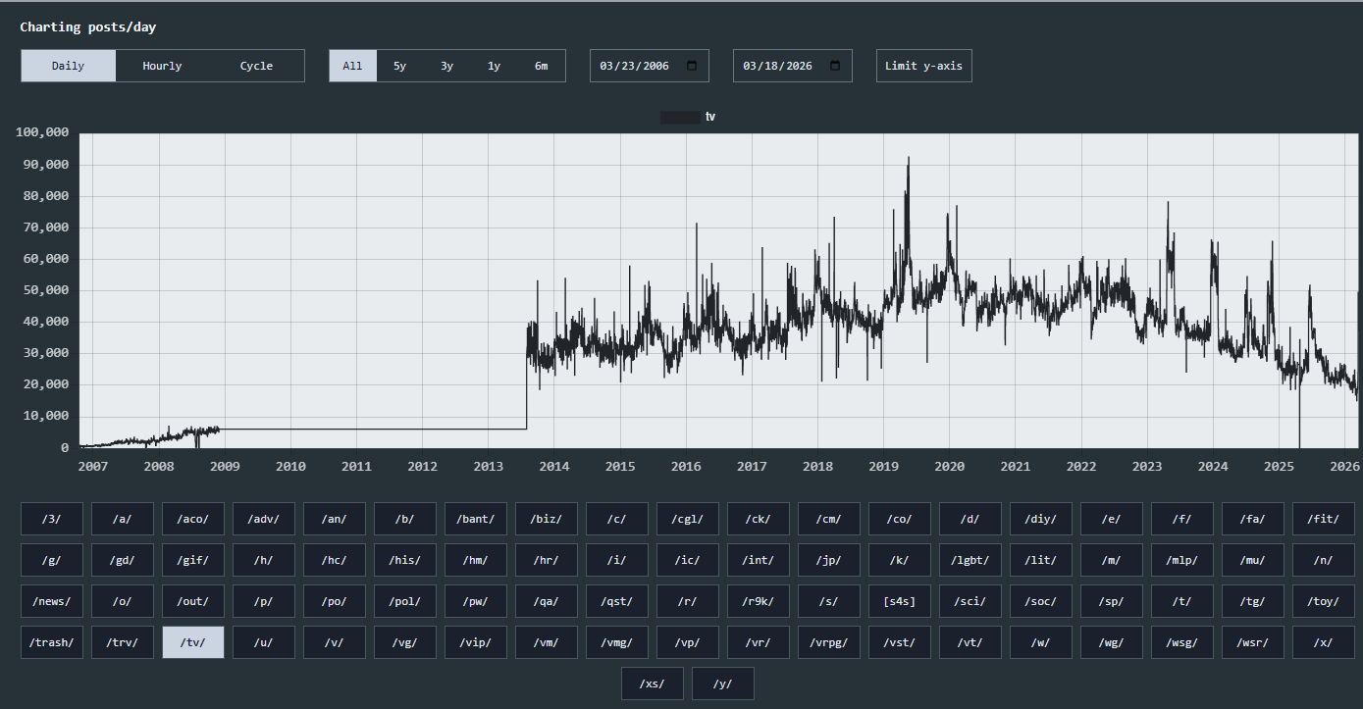Pick the /3/ board
This screenshot has height=709, width=1363.
(52, 519)
